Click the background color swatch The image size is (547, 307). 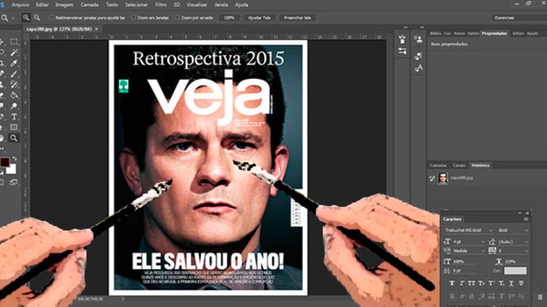point(12,169)
